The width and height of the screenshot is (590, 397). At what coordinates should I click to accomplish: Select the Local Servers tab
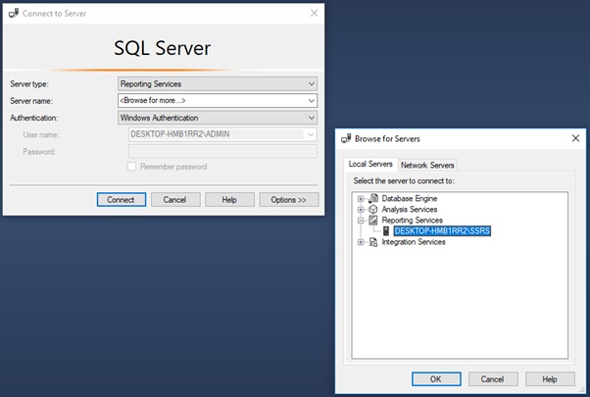(x=370, y=164)
